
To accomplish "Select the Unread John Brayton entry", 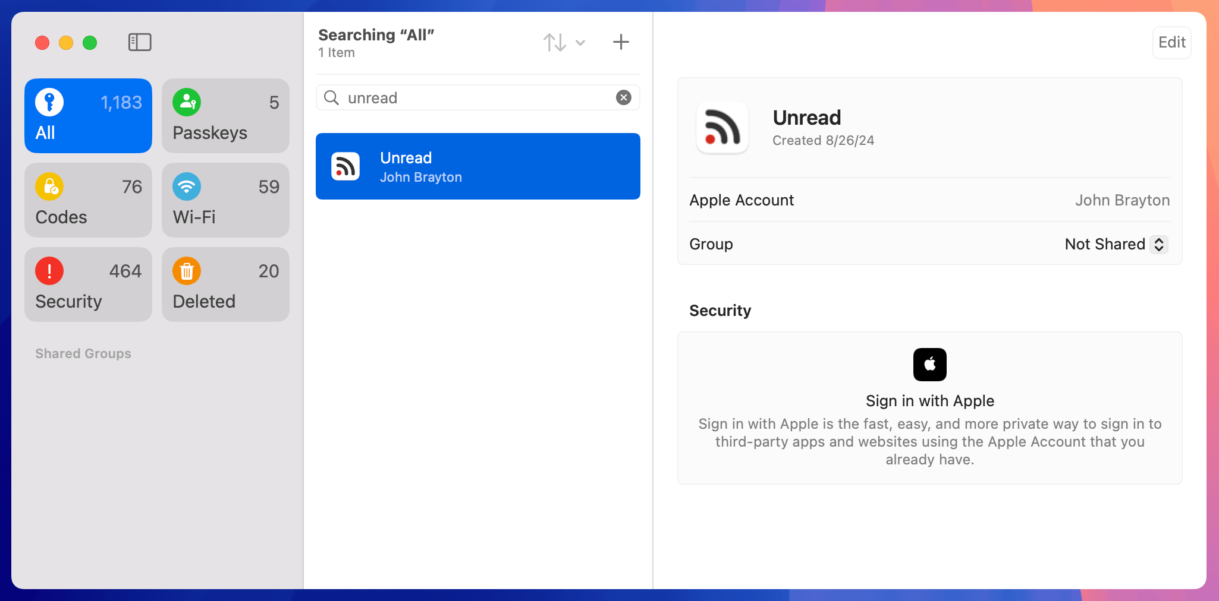I will point(478,166).
